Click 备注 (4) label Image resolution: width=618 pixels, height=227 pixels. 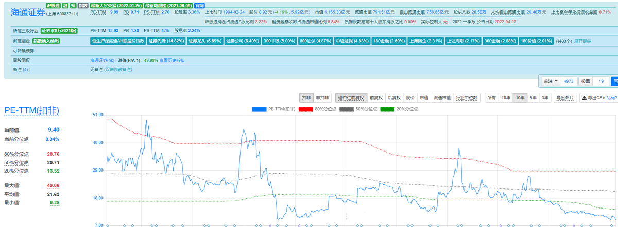(22, 69)
